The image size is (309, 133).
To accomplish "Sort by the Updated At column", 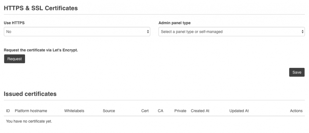I will pyautogui.click(x=239, y=111).
